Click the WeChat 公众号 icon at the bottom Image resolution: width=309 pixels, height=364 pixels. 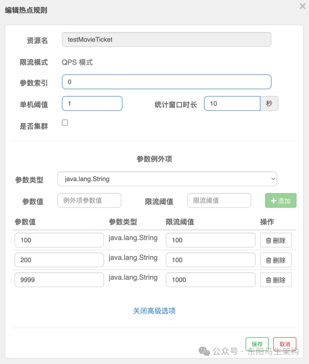[x=204, y=351]
